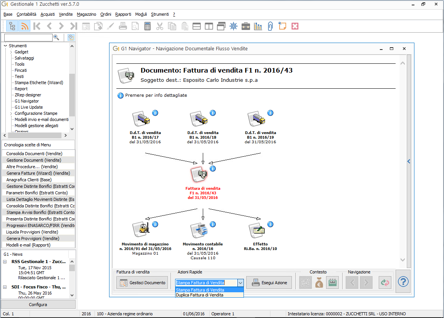This screenshot has height=318, width=444.
Task: Open the Magazzino menu
Action: tap(86, 14)
